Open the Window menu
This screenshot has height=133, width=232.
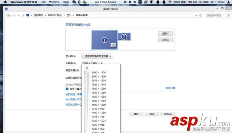click(54, 2)
